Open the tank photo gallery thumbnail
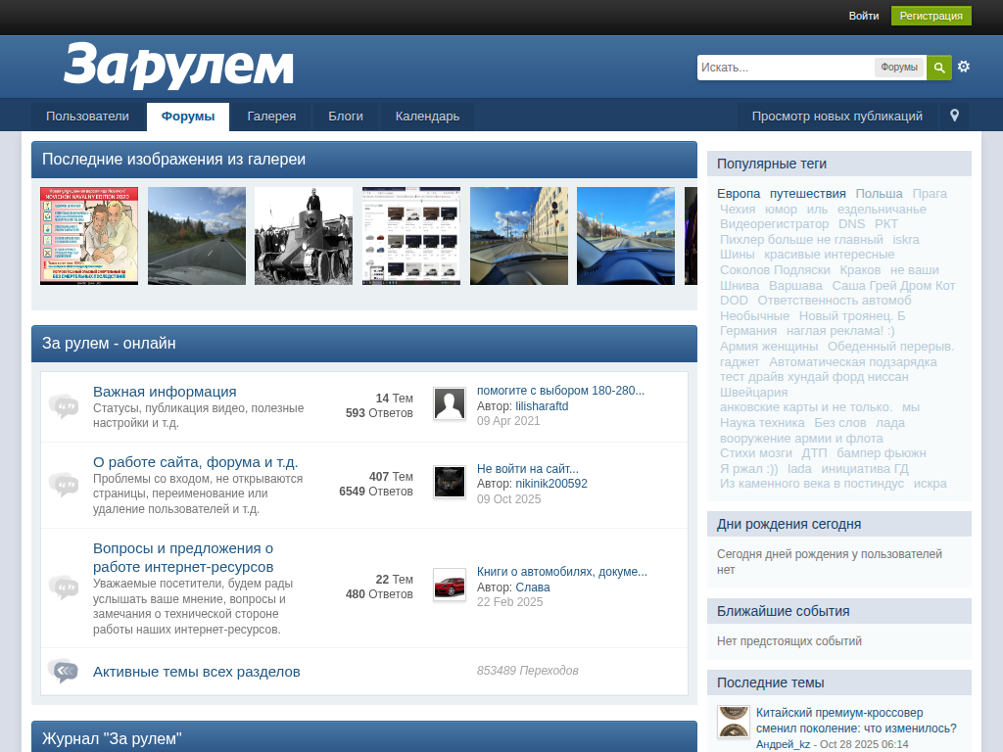1003x752 pixels. [304, 236]
